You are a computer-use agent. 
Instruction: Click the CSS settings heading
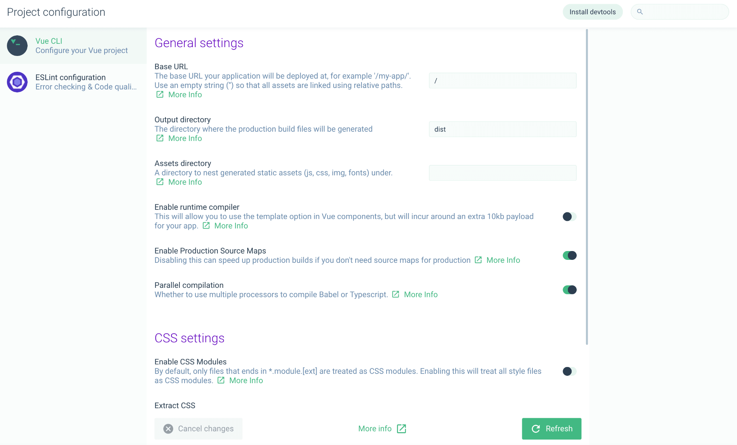[x=189, y=338]
